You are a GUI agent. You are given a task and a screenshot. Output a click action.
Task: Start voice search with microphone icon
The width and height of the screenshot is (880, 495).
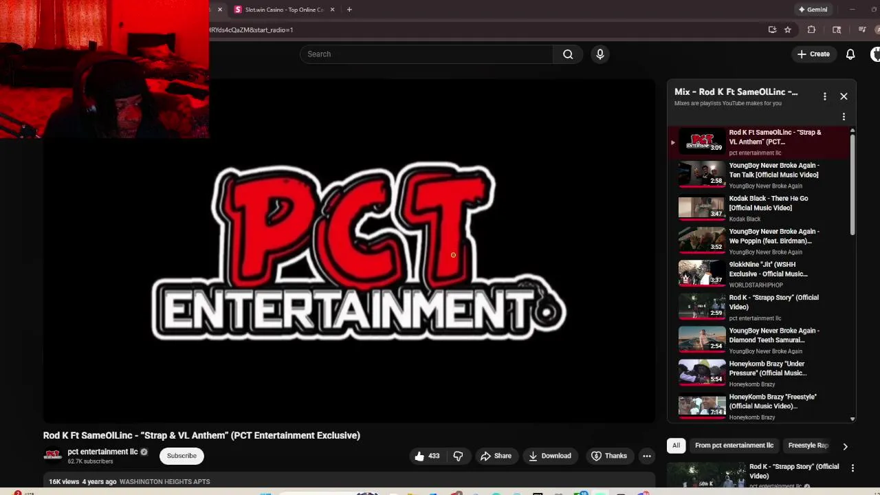(x=600, y=54)
